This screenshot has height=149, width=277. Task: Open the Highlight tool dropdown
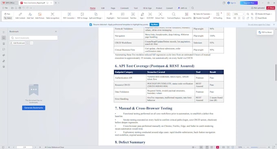point(111,16)
